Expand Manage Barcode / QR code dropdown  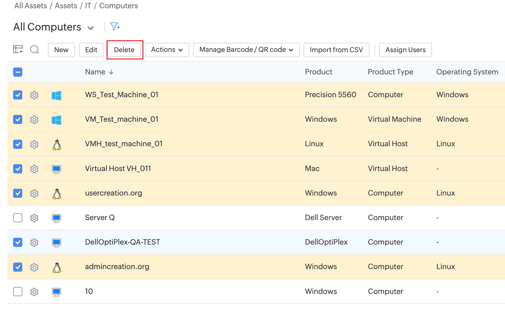(246, 50)
